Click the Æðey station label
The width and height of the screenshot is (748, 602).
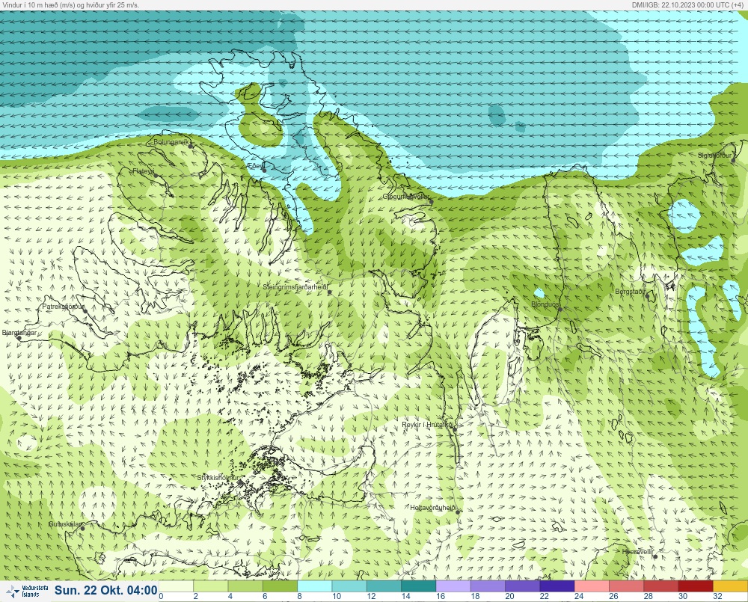click(x=255, y=166)
